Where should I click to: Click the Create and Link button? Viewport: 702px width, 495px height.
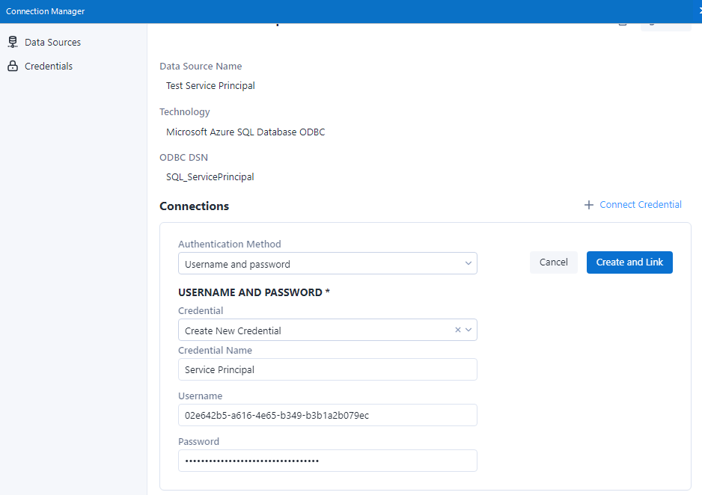(629, 262)
